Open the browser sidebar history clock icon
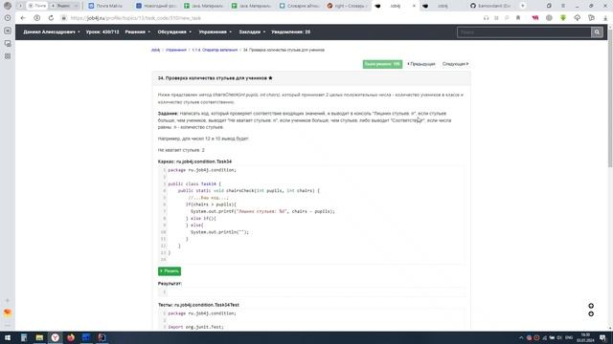Image resolution: width=613 pixels, height=344 pixels. pyautogui.click(x=8, y=18)
